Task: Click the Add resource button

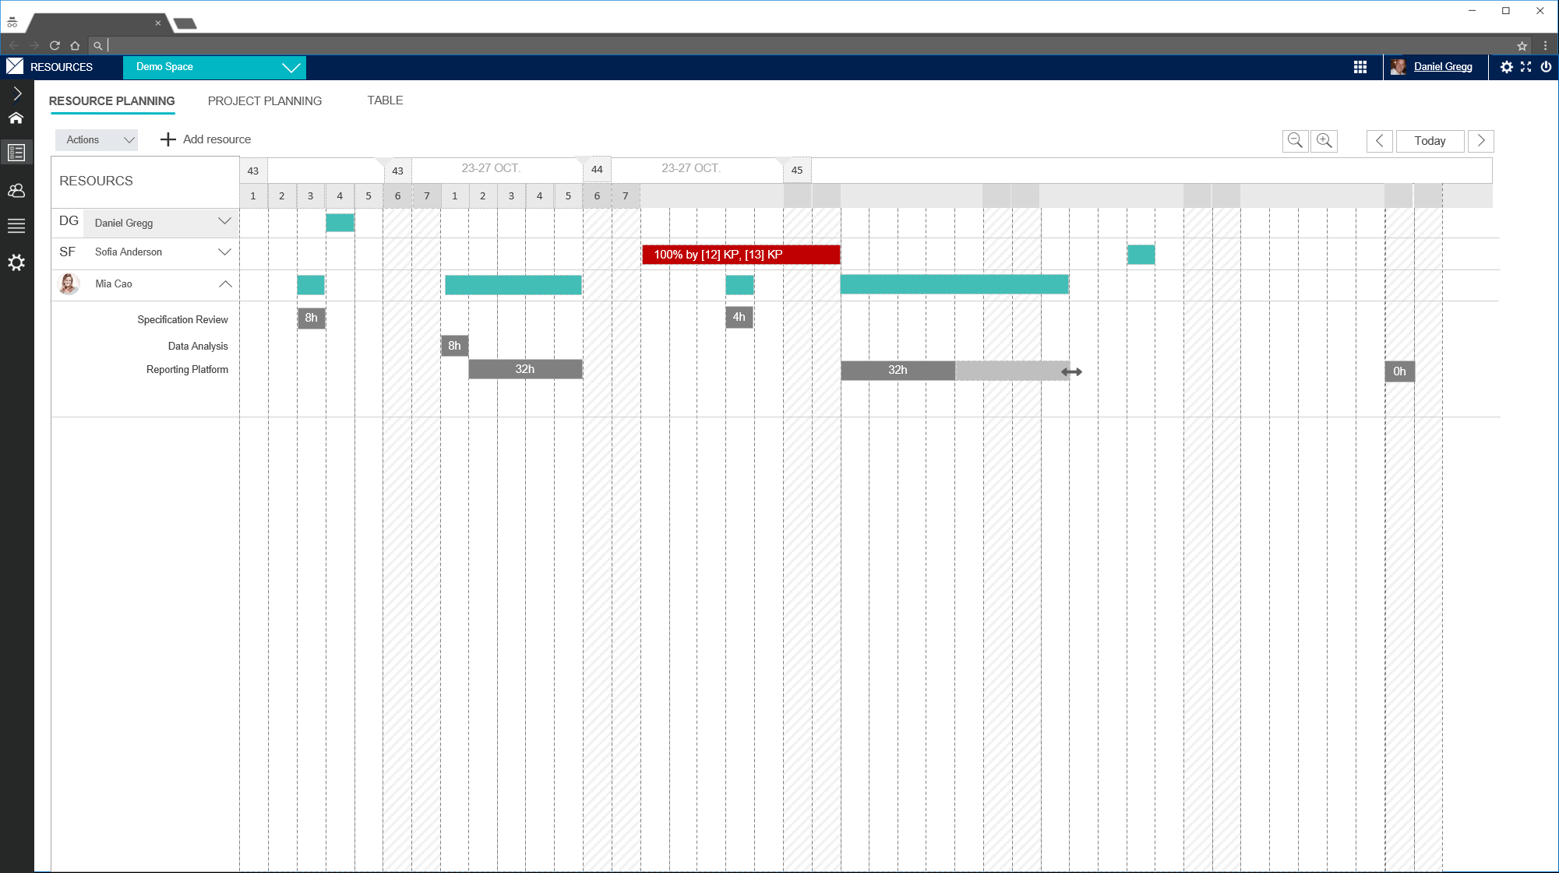Action: pos(206,139)
